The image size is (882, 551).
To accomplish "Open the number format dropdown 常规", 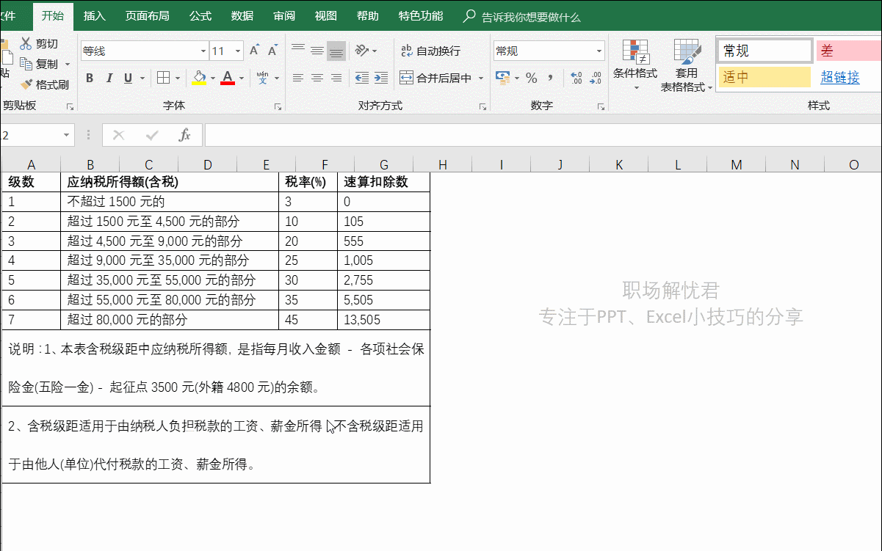I will tap(599, 51).
